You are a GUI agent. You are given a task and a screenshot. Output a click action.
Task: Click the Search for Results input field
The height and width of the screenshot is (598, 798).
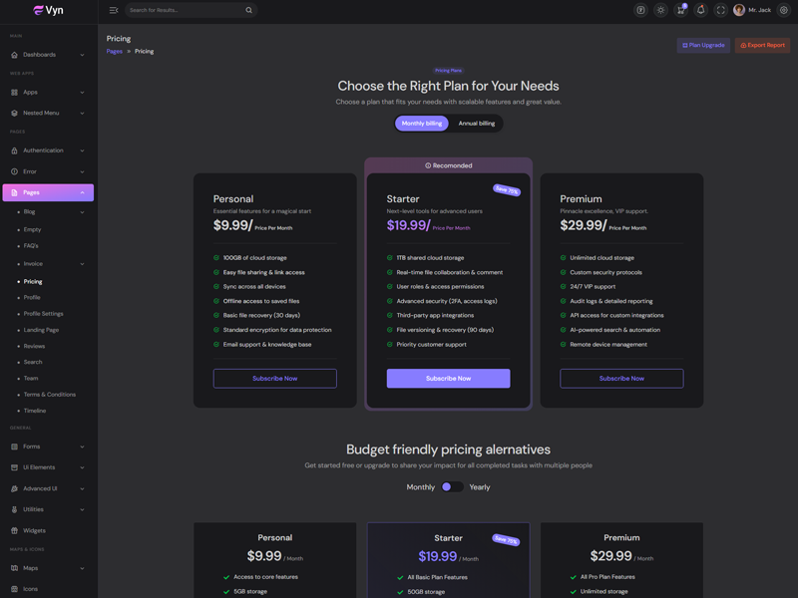click(185, 10)
